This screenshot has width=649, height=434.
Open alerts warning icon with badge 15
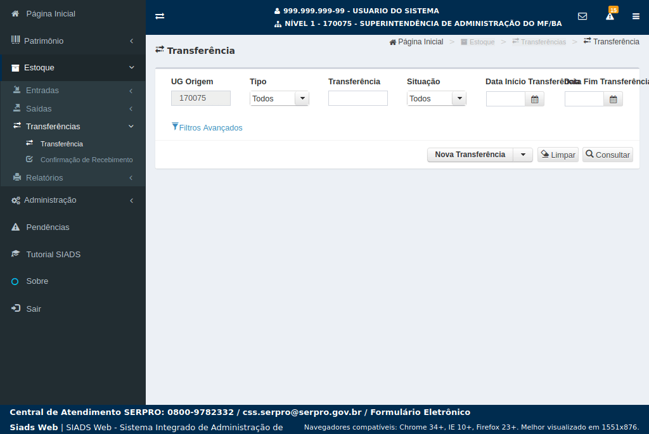pyautogui.click(x=610, y=15)
